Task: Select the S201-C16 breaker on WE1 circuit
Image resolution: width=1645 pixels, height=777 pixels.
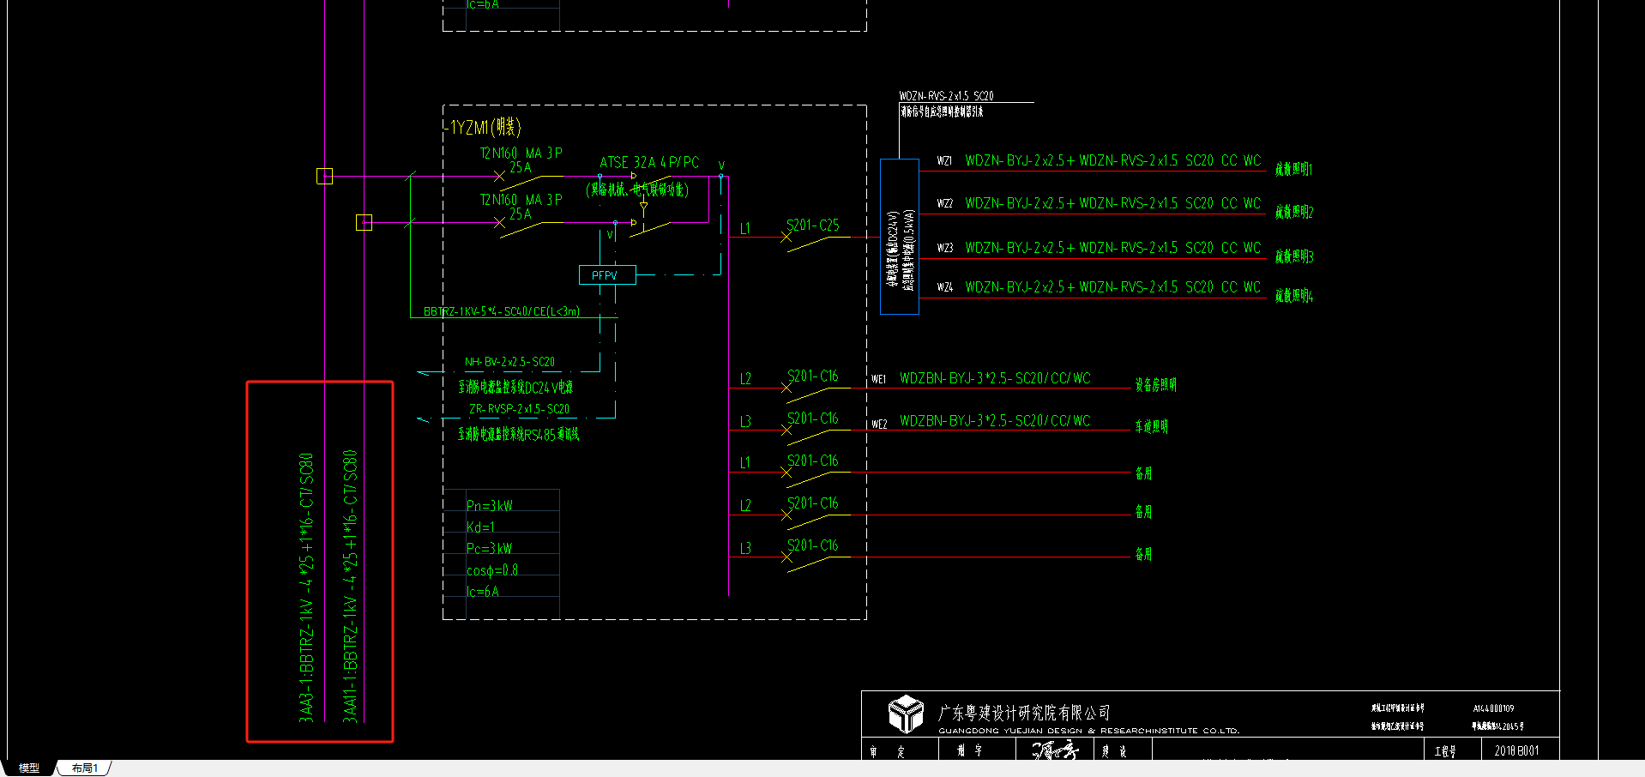Action: (x=813, y=376)
